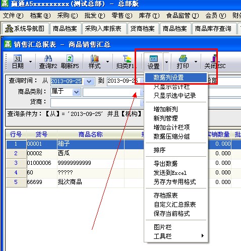Open the 样式 chart style icon
The height and width of the screenshot is (251, 241).
click(95, 58)
